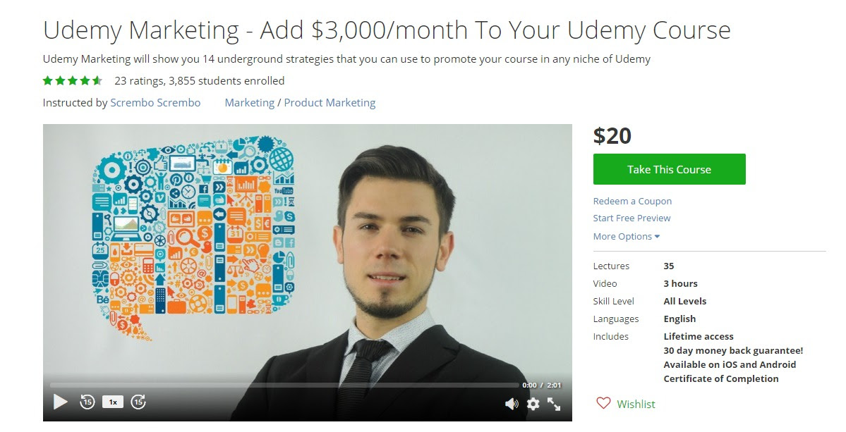Skip forward 15 seconds in video
This screenshot has height=432, width=846.
point(139,402)
